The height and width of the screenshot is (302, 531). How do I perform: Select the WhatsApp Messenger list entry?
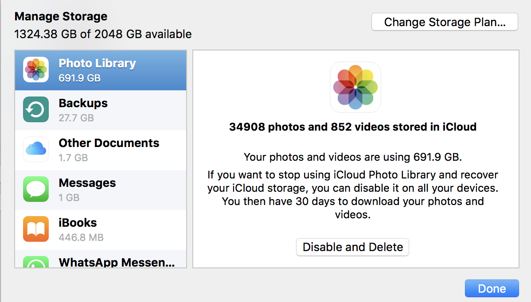[x=101, y=259]
